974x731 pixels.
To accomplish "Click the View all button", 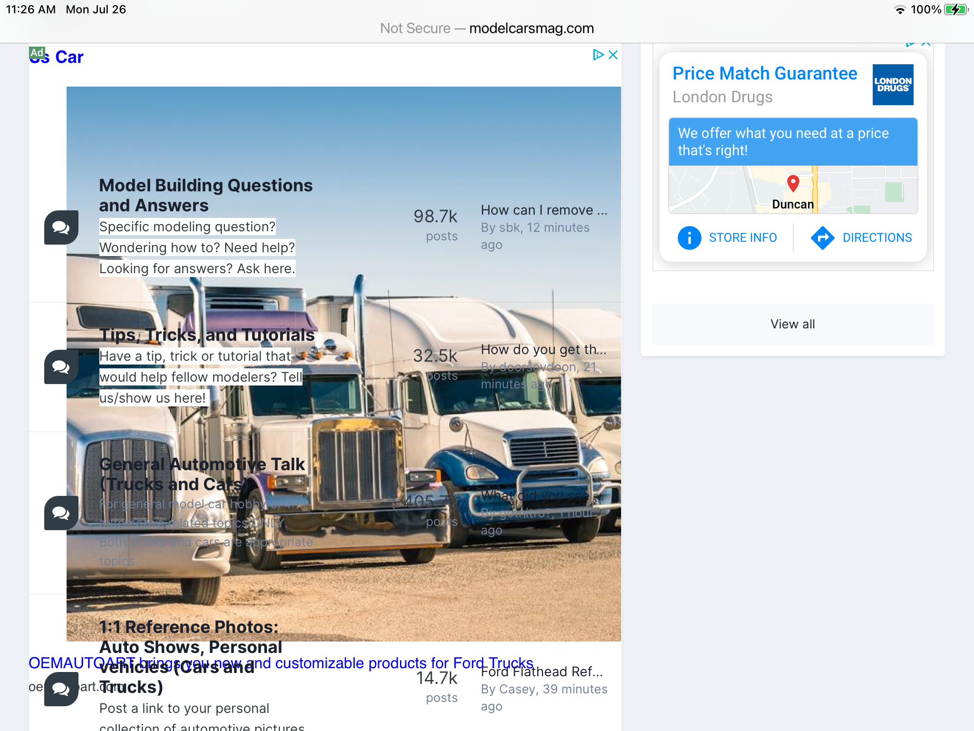I will point(792,324).
